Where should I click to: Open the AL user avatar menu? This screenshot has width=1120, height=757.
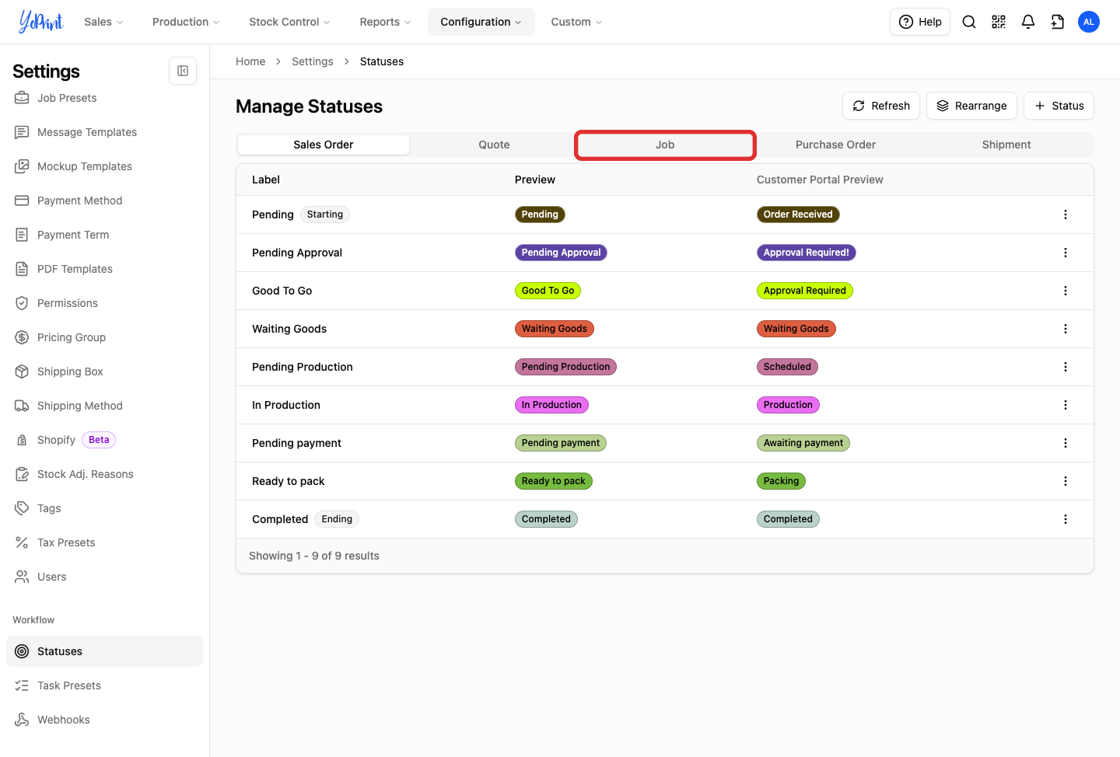pyautogui.click(x=1089, y=22)
